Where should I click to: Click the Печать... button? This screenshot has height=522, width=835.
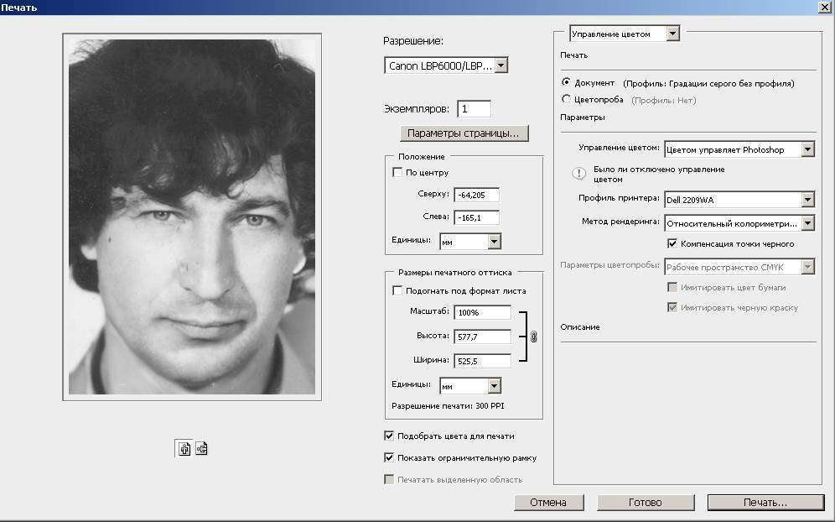pos(765,503)
